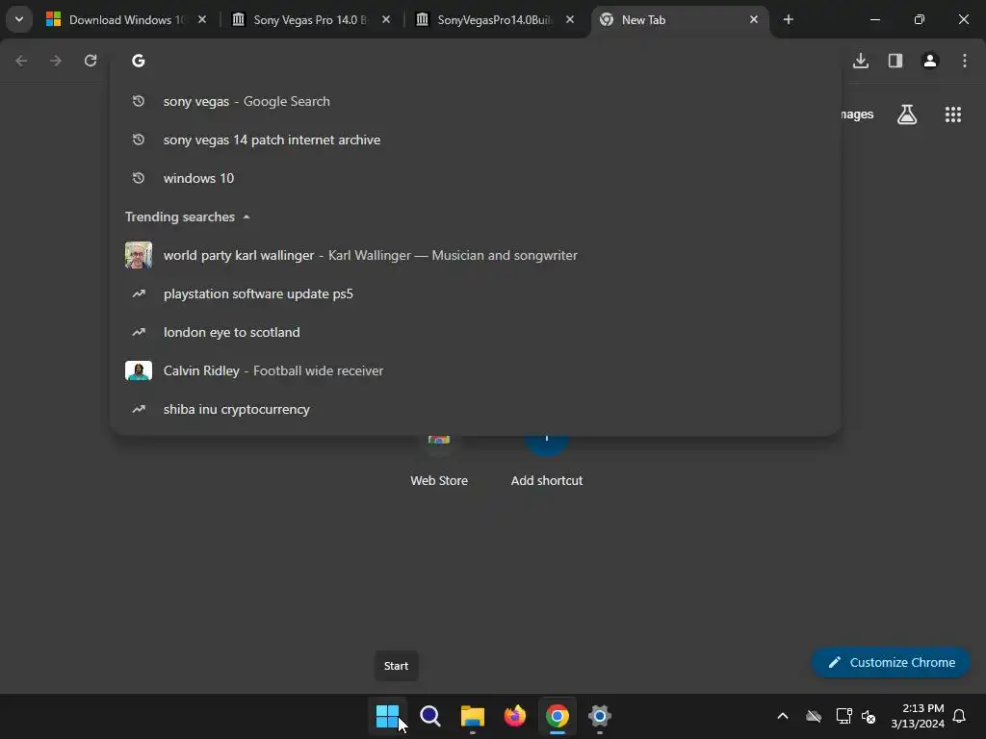Click the Customize Chrome button
The width and height of the screenshot is (986, 739).
tap(891, 662)
